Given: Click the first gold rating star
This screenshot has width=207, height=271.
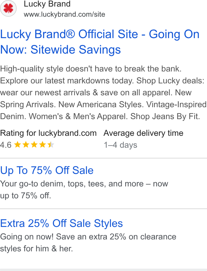Looking at the screenshot, I should [18, 145].
